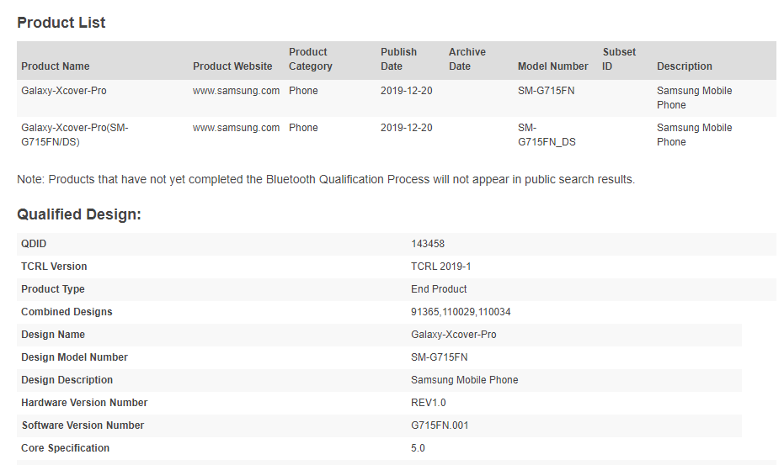Open www.samsung.com in the Galaxy-Xcover-Pro row
This screenshot has width=784, height=465.
tap(236, 91)
